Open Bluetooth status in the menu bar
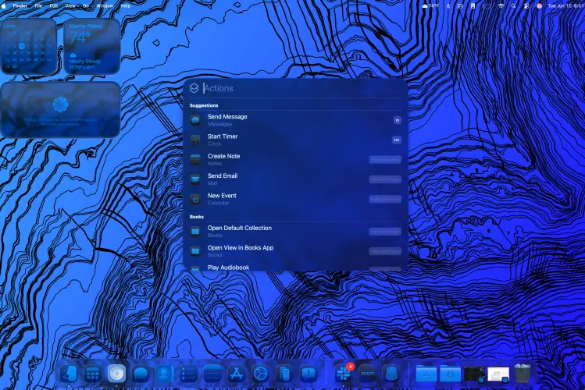 [x=448, y=5]
